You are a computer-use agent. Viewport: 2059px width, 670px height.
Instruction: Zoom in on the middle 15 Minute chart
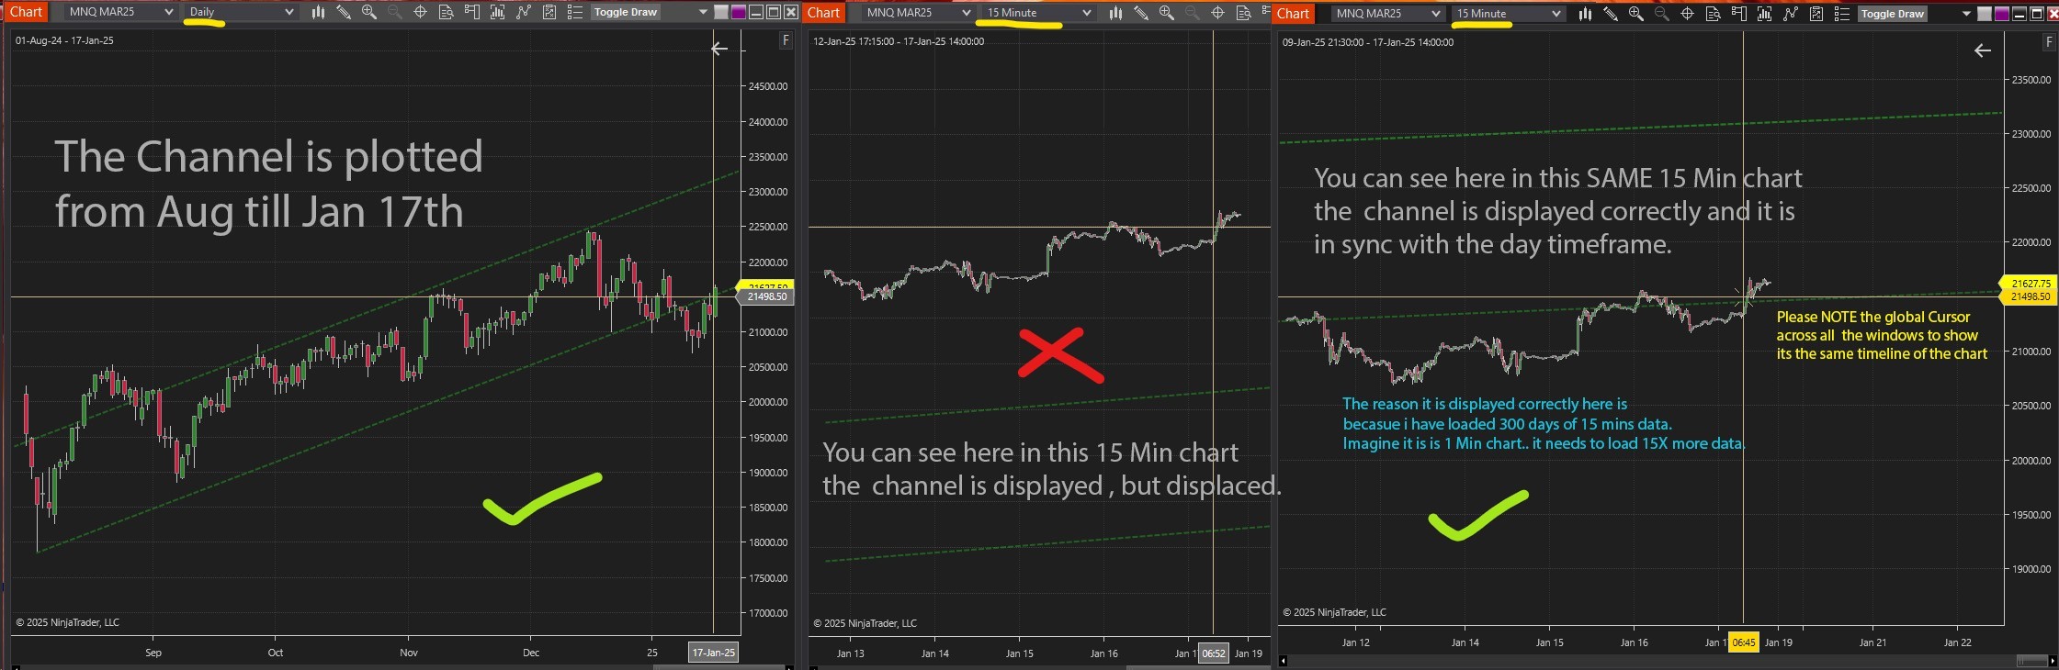(1167, 13)
